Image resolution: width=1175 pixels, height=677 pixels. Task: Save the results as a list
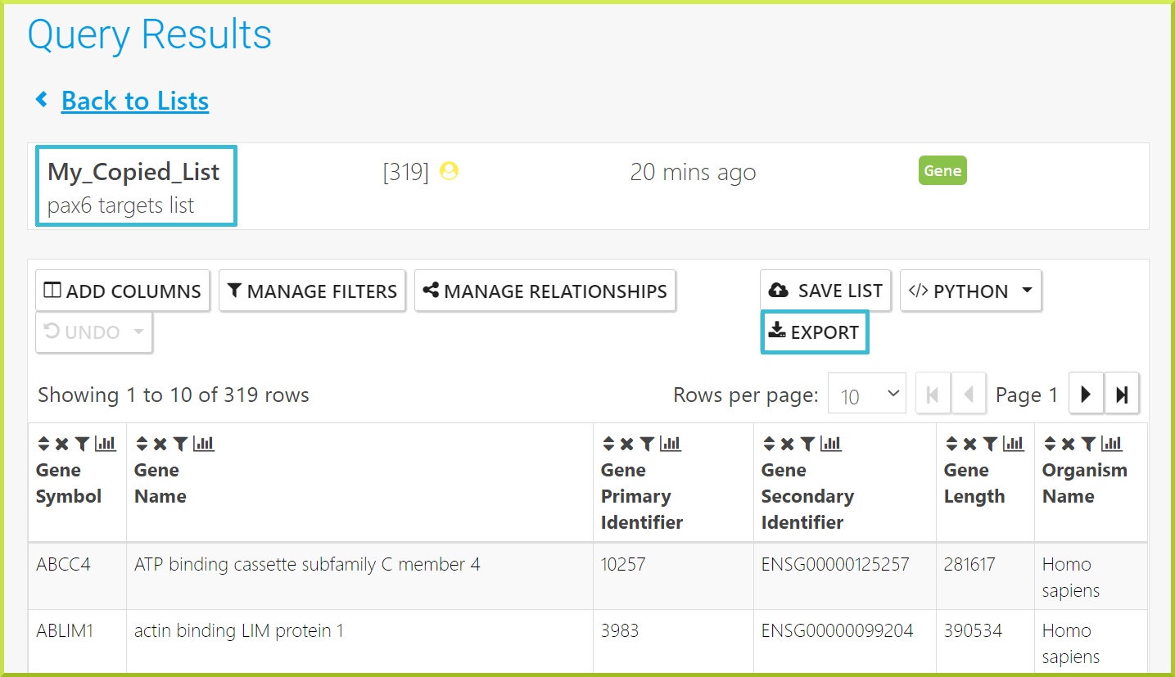point(825,291)
